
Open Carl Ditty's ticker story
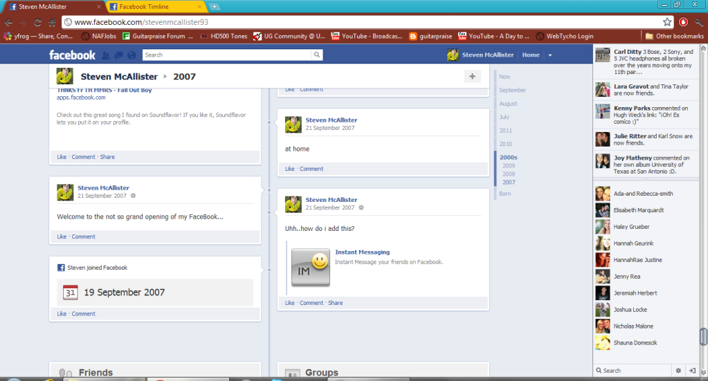646,62
